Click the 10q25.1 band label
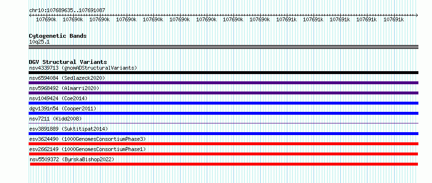The height and width of the screenshot is (183, 432). point(39,42)
